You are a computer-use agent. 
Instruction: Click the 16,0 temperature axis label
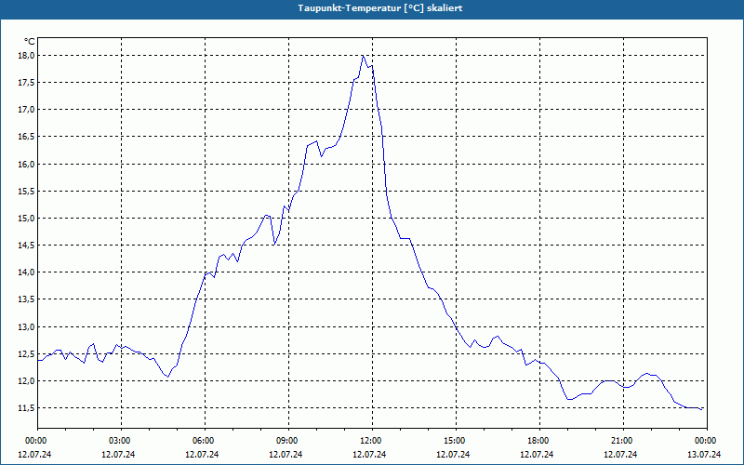pyautogui.click(x=27, y=165)
